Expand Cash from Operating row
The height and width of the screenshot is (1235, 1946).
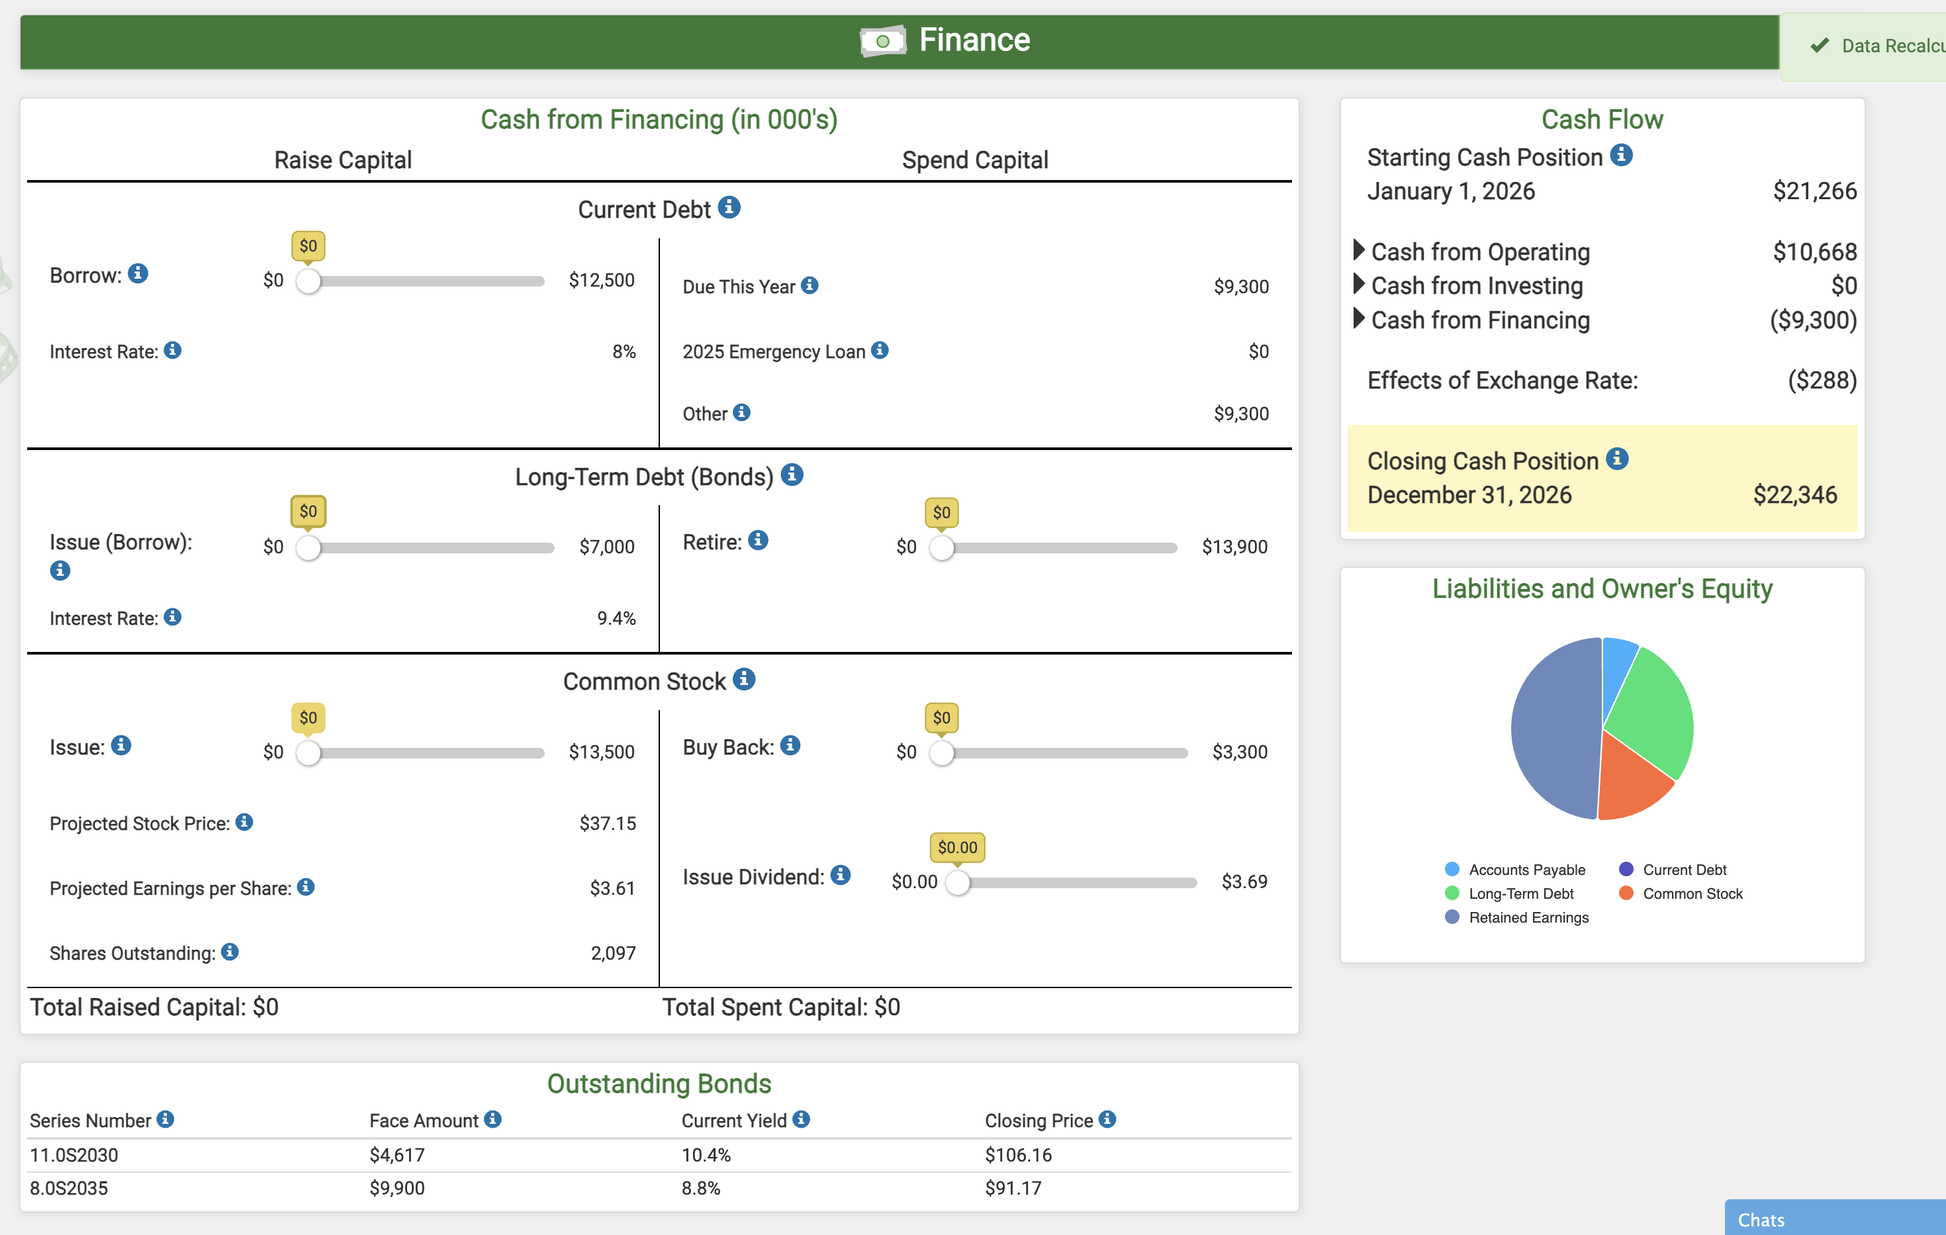tap(1360, 250)
